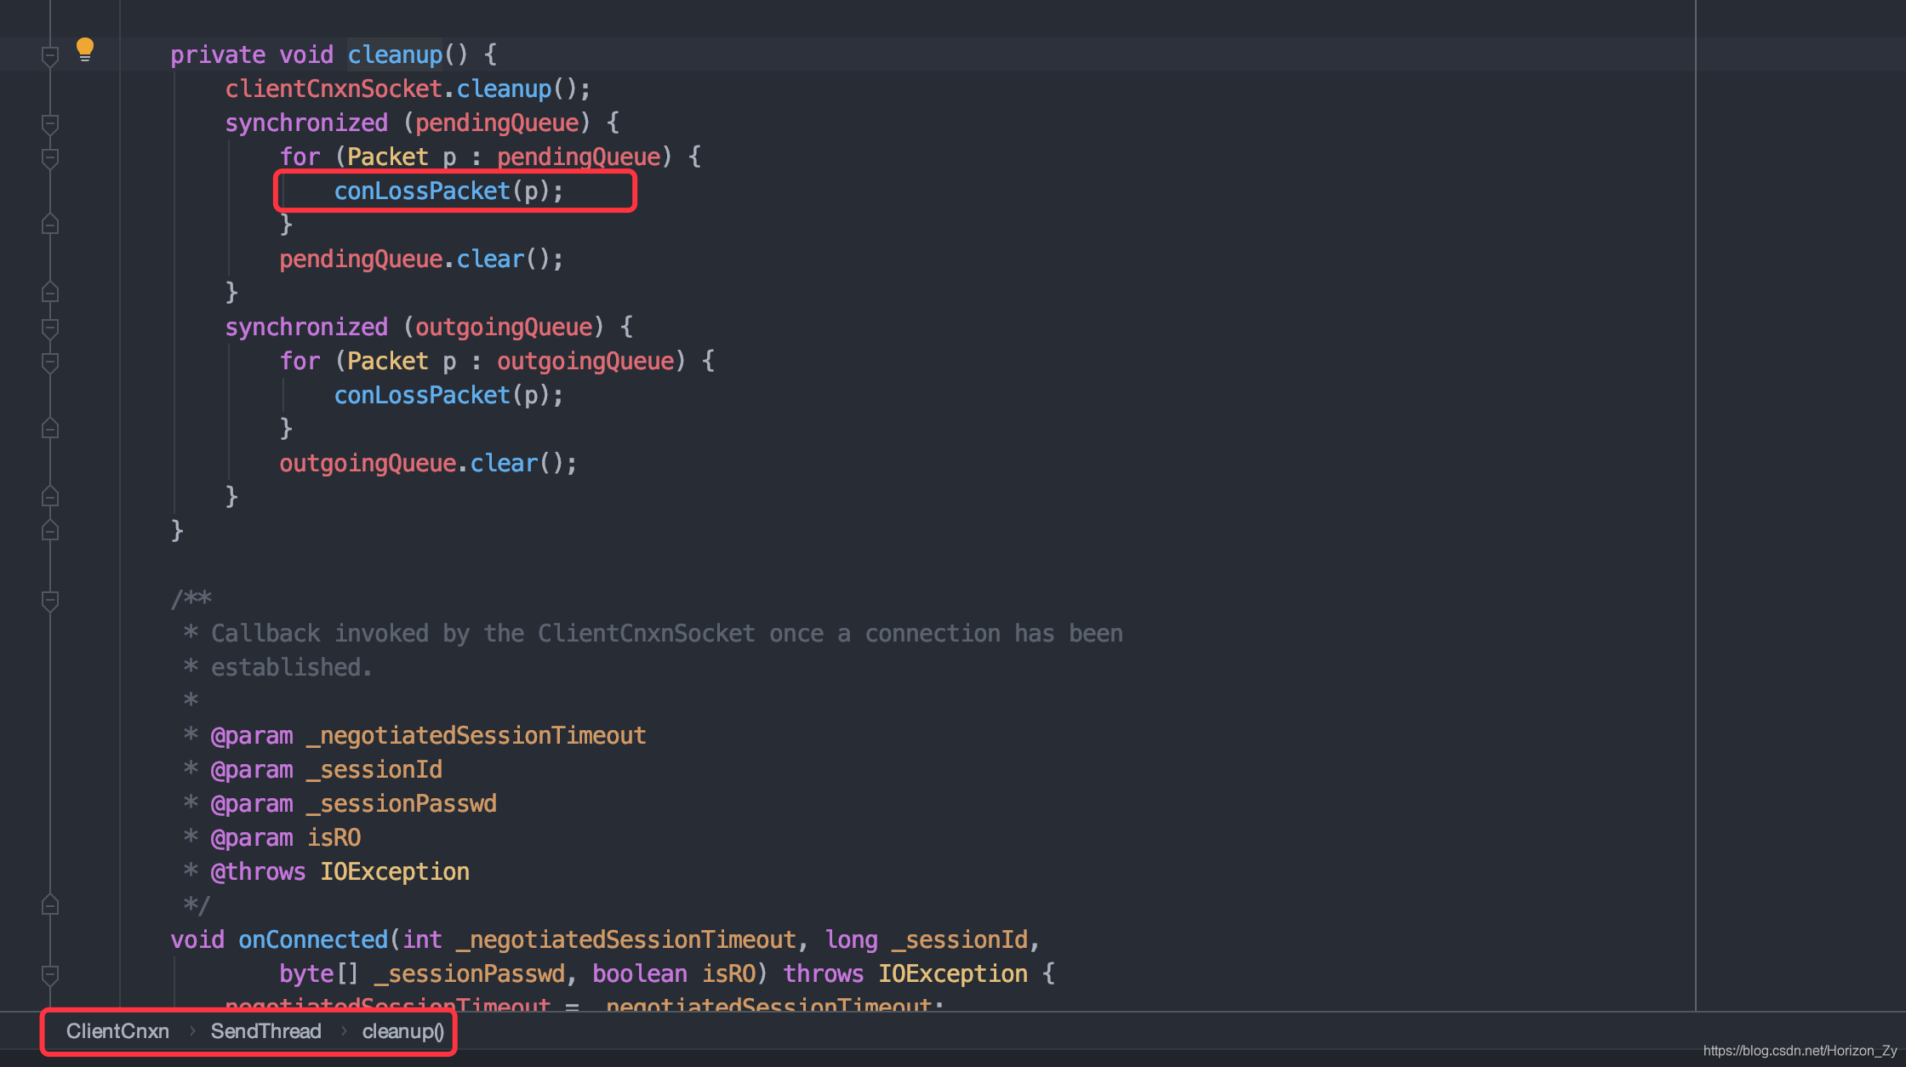Place cursor on pendingQueue.clear() call
Image resolution: width=1906 pixels, height=1067 pixels.
coord(420,258)
